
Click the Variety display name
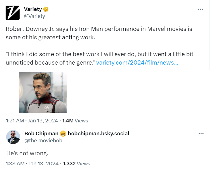[33, 9]
